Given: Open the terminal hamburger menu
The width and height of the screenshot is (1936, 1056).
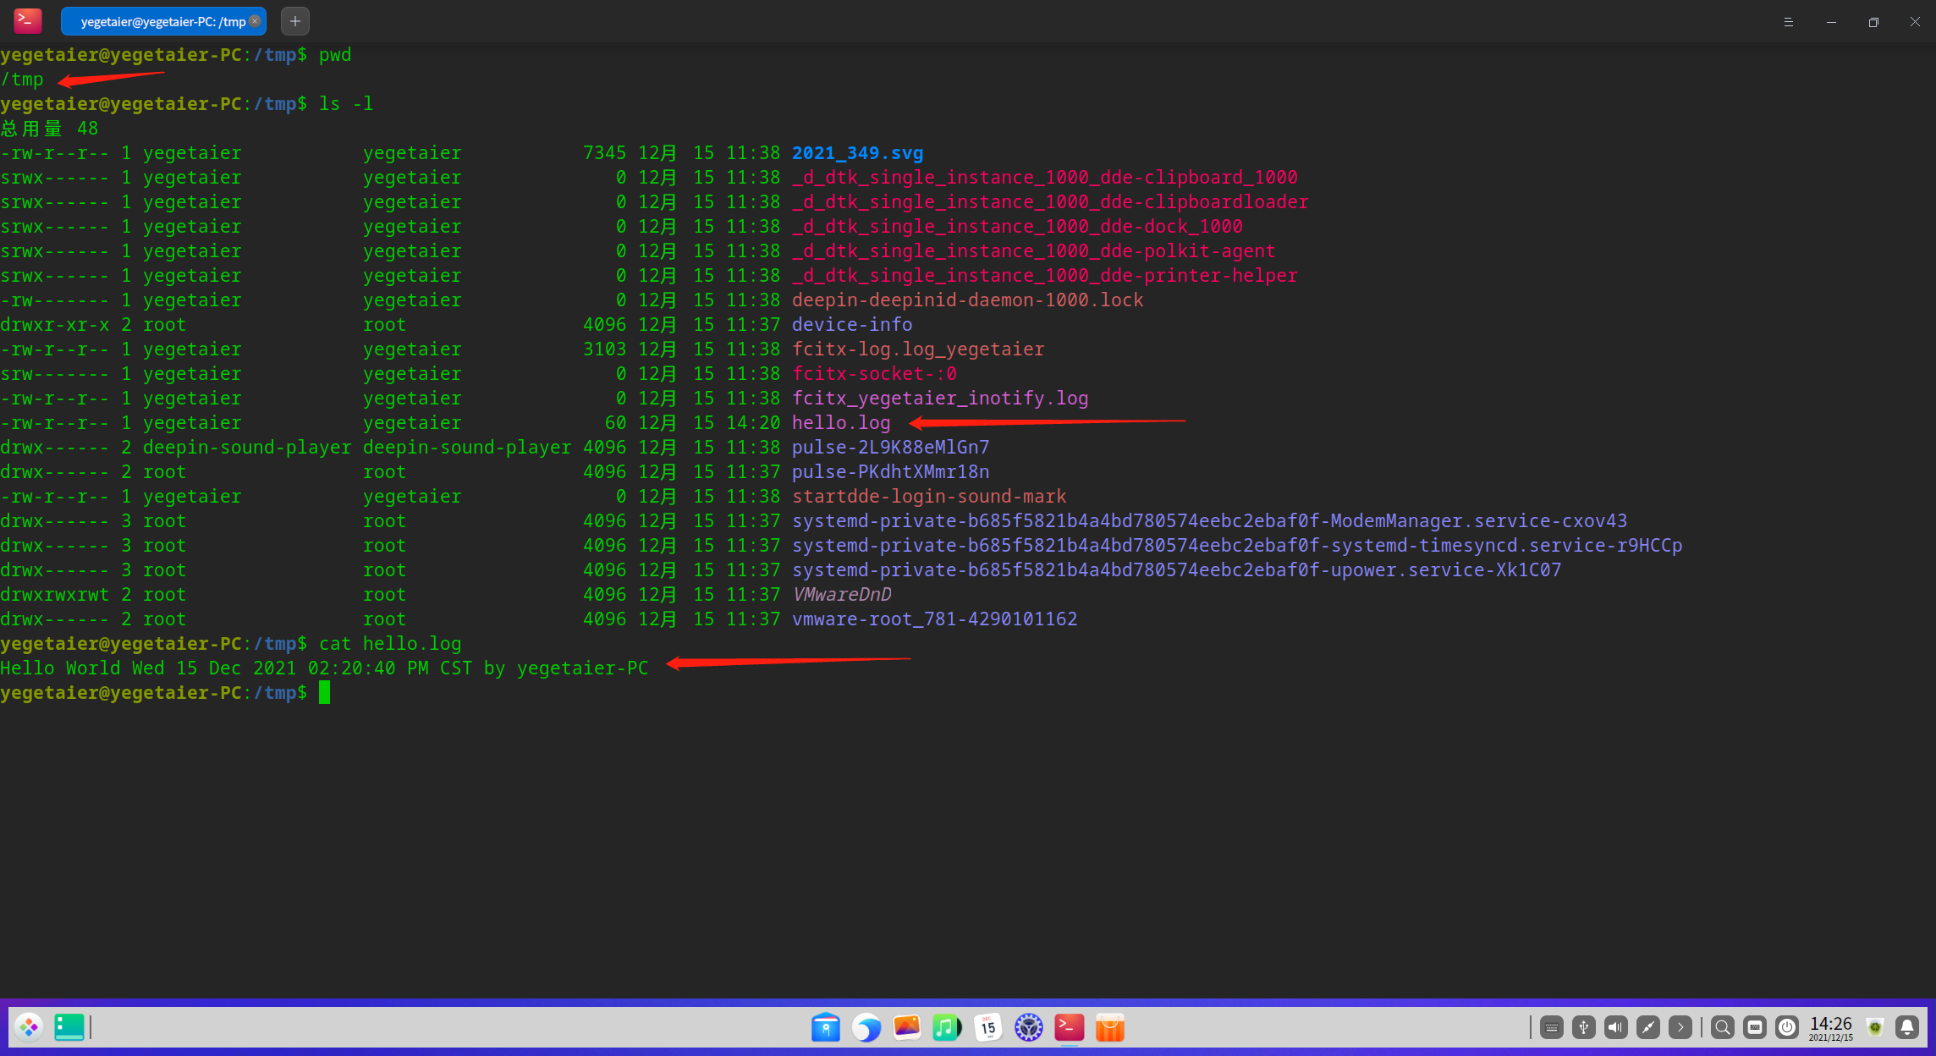Looking at the screenshot, I should click(1788, 22).
